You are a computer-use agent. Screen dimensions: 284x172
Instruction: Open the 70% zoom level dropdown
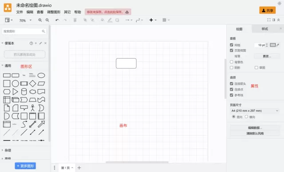pos(25,20)
